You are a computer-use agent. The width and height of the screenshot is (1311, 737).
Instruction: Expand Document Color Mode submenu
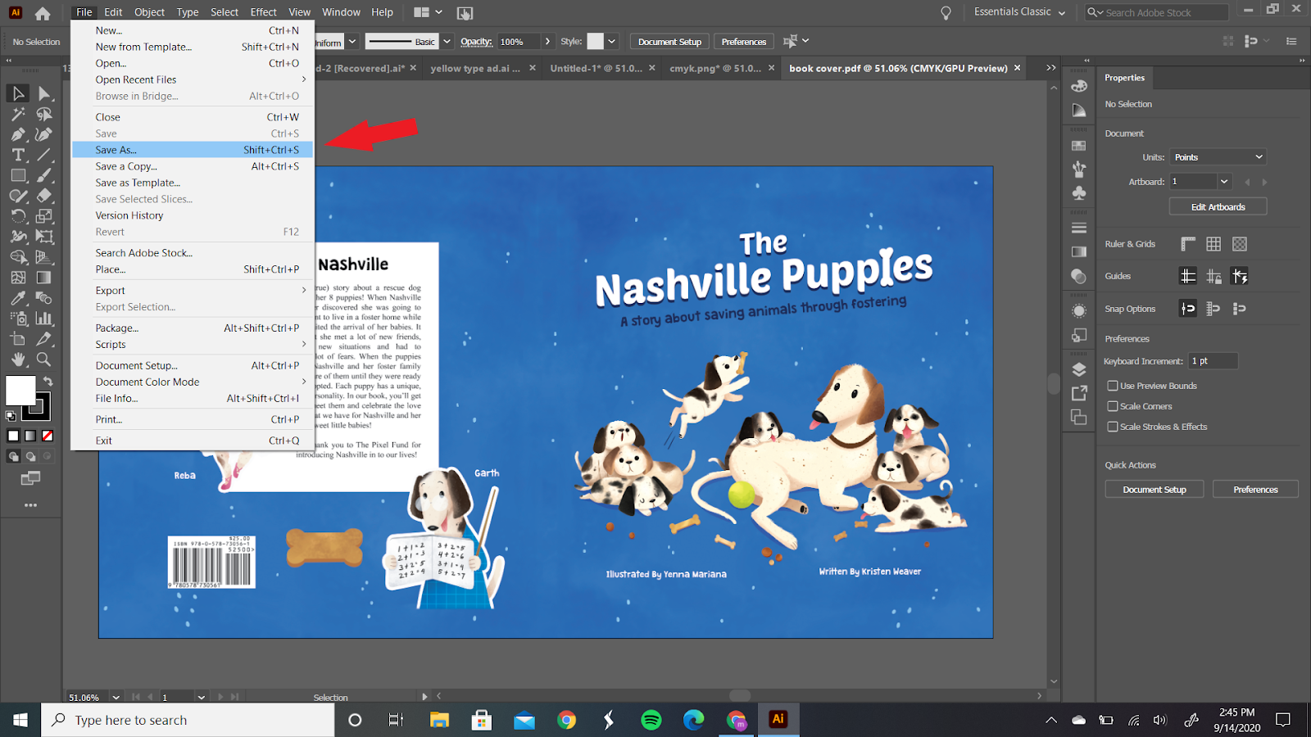[193, 382]
